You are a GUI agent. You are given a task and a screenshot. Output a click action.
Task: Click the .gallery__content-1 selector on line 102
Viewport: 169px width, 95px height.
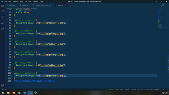(x=24, y=73)
